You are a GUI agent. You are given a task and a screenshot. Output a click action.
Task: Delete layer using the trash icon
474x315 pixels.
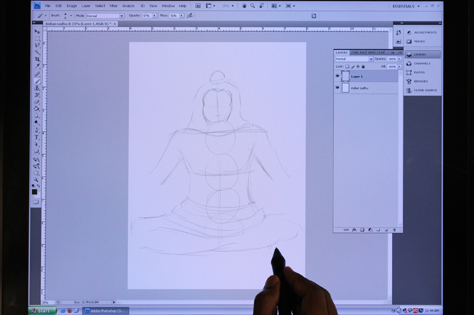point(393,229)
